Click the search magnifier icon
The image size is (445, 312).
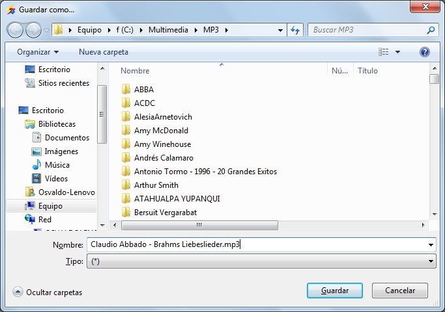pyautogui.click(x=431, y=30)
